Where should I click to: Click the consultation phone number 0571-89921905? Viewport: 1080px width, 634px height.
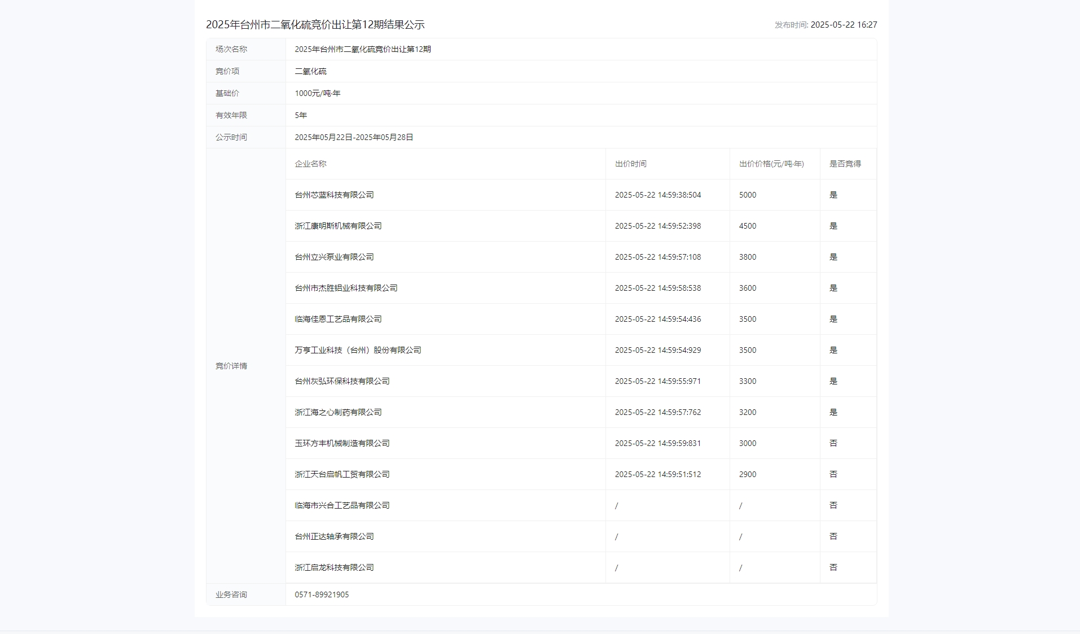(x=322, y=594)
